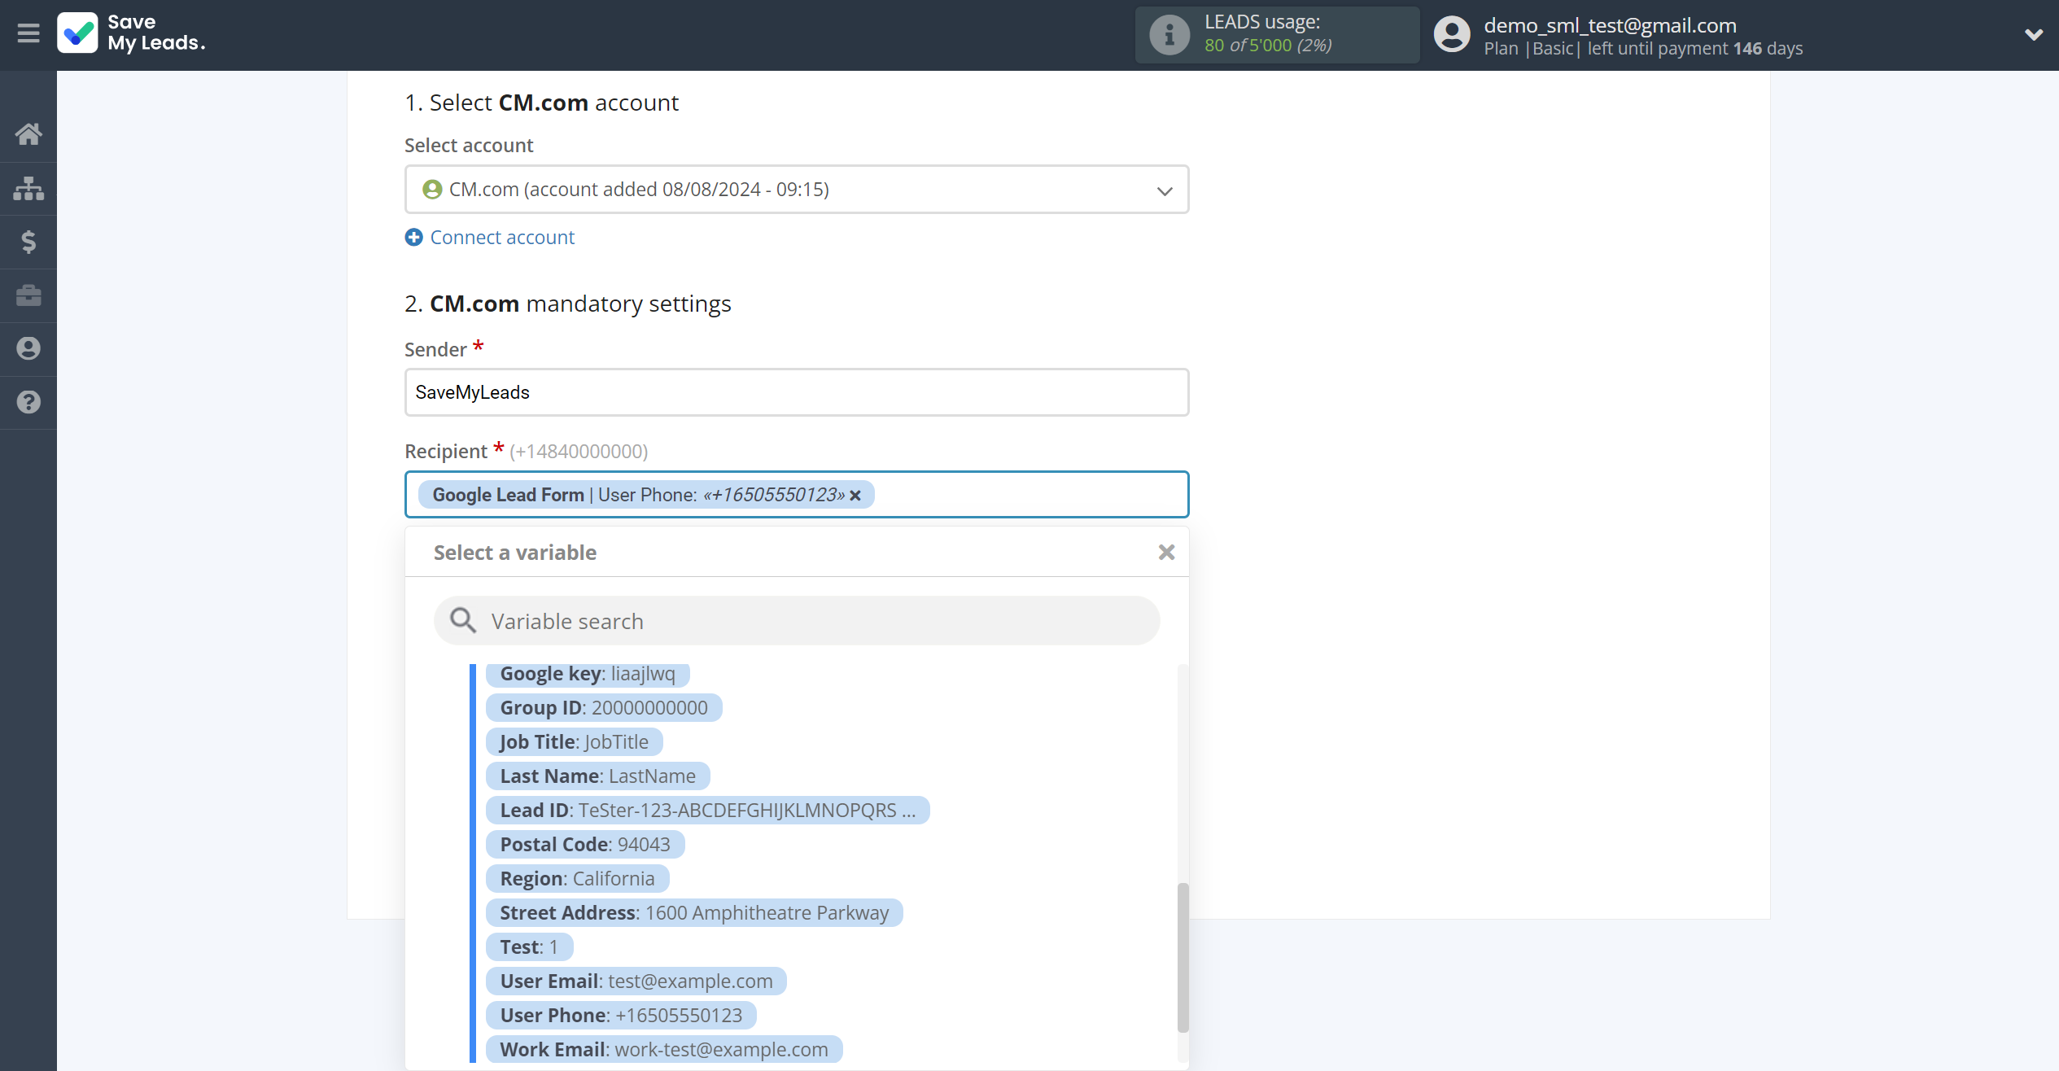Viewport: 2059px width, 1071px height.
Task: Click the demo_sml_test@gmail.com account text
Action: coord(1610,25)
